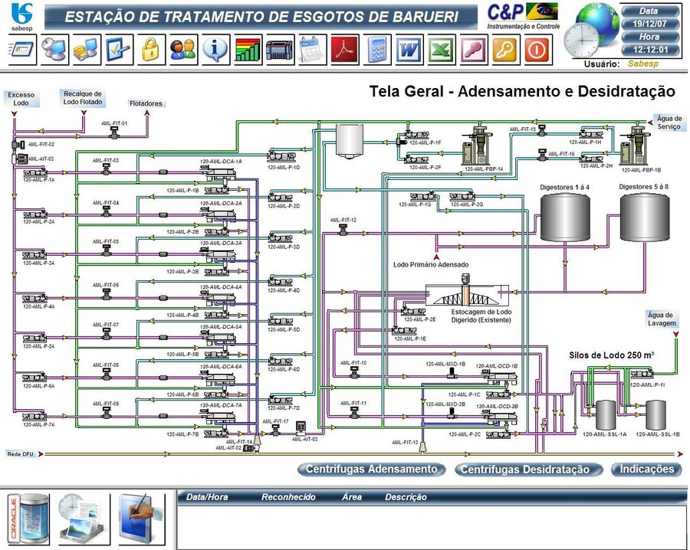Select flow meter AML-FIT-12
The height and width of the screenshot is (550, 690).
click(343, 229)
